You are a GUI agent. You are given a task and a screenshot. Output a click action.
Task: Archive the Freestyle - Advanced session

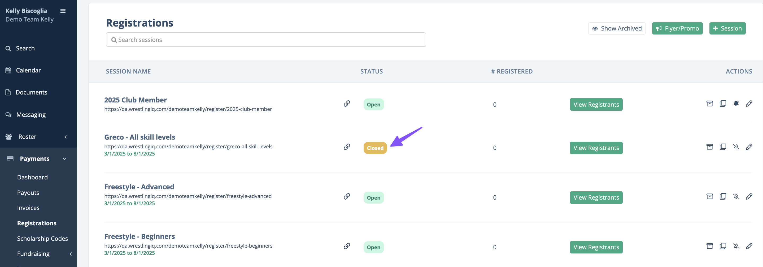pos(710,196)
